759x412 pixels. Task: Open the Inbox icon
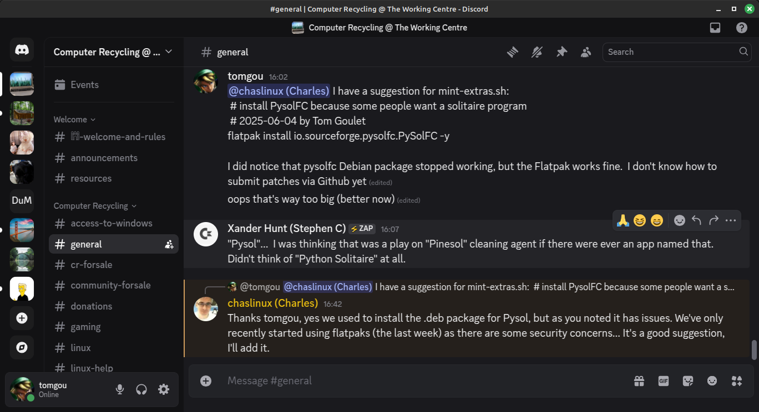tap(715, 28)
